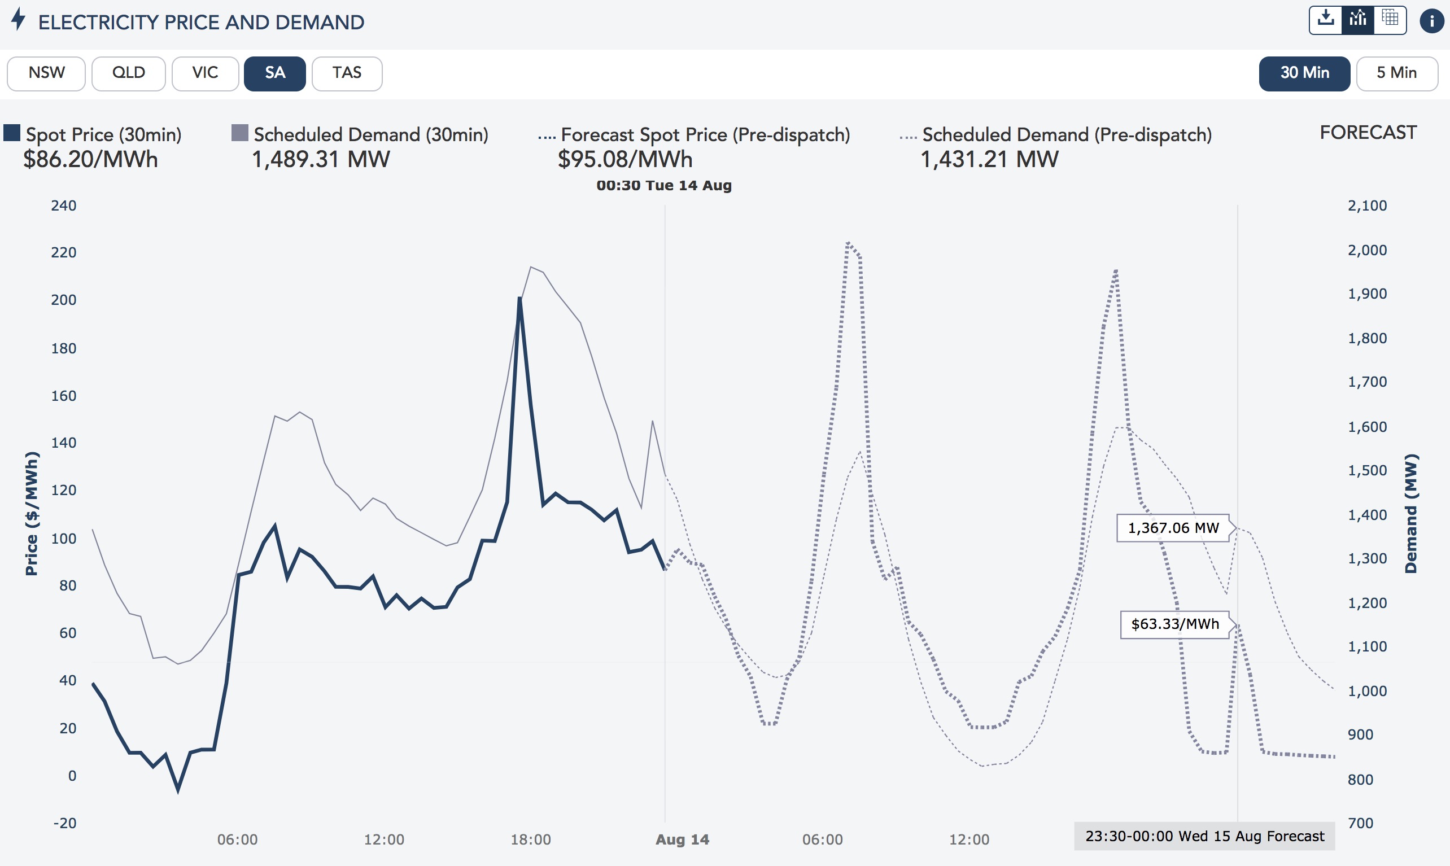Click Forecast Spot Price dotted legend icon
Image resolution: width=1450 pixels, height=866 pixels.
(x=547, y=137)
